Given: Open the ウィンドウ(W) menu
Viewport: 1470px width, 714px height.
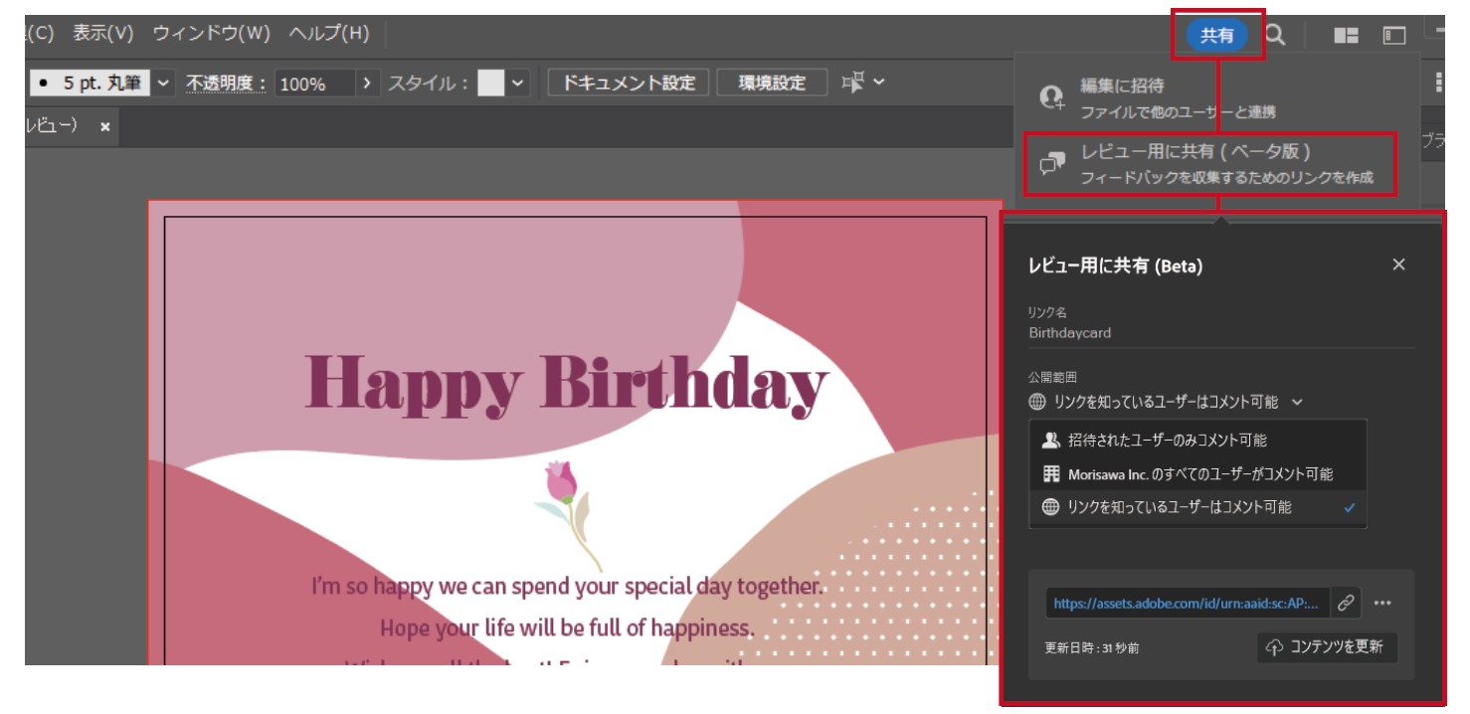Looking at the screenshot, I should pos(211,34).
